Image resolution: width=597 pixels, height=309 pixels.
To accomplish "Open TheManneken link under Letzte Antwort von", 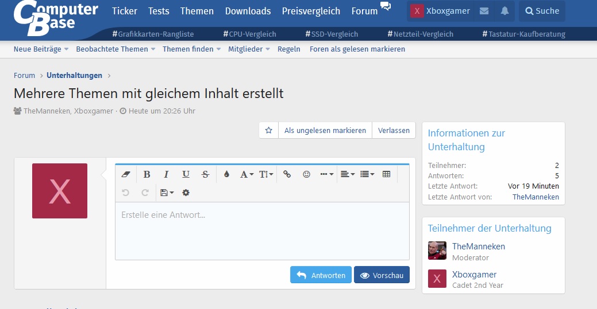I will pos(536,197).
